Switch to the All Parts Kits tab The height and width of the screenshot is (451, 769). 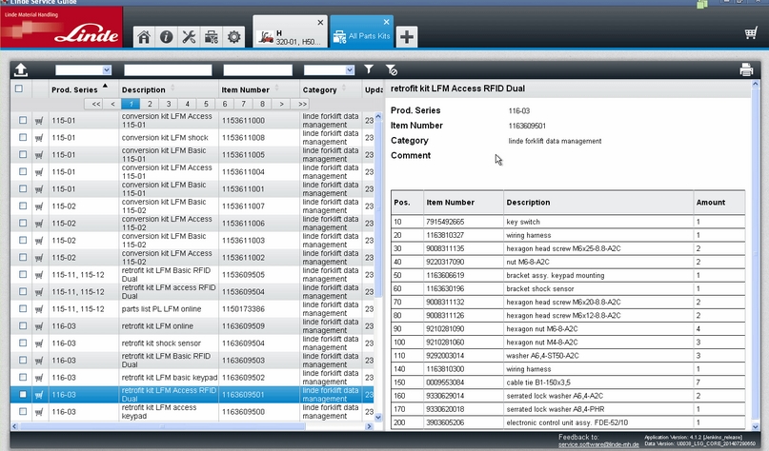click(x=362, y=31)
